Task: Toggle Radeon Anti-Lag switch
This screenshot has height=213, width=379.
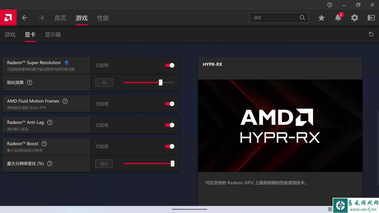Action: coord(169,125)
